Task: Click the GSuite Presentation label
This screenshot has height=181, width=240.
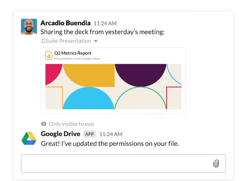Action: pyautogui.click(x=66, y=41)
